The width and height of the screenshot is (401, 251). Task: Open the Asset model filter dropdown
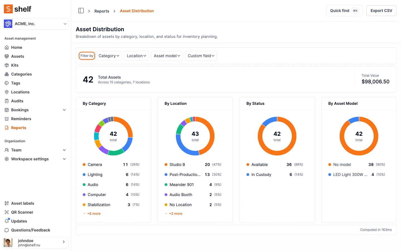tap(167, 56)
